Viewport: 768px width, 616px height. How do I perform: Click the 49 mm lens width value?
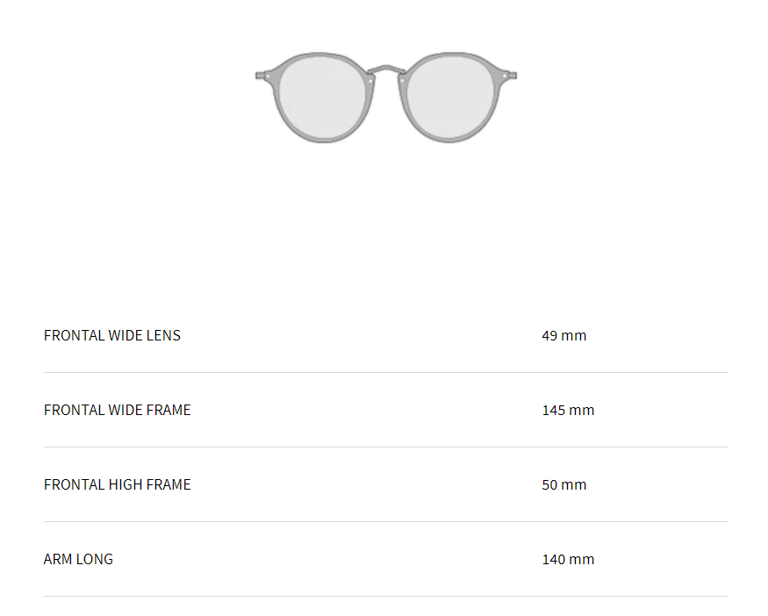coord(564,335)
